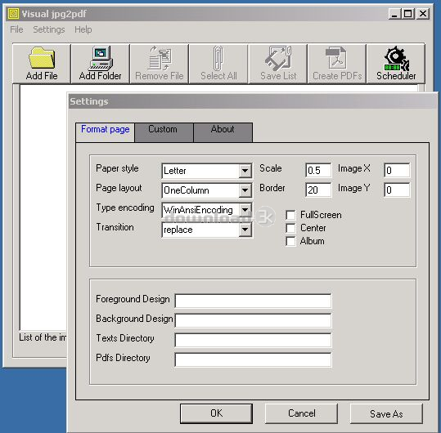Viewport: 441px width, 433px height.
Task: Click the Create PDFs icon
Action: [336, 58]
